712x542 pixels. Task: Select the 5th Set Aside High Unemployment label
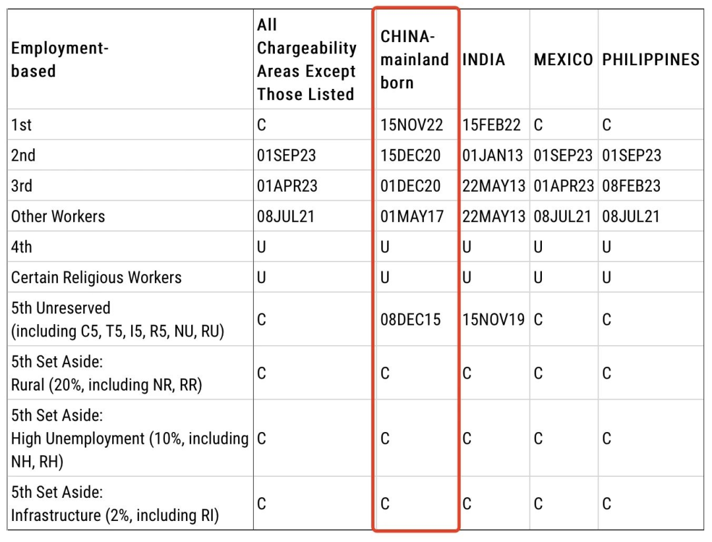[129, 438]
